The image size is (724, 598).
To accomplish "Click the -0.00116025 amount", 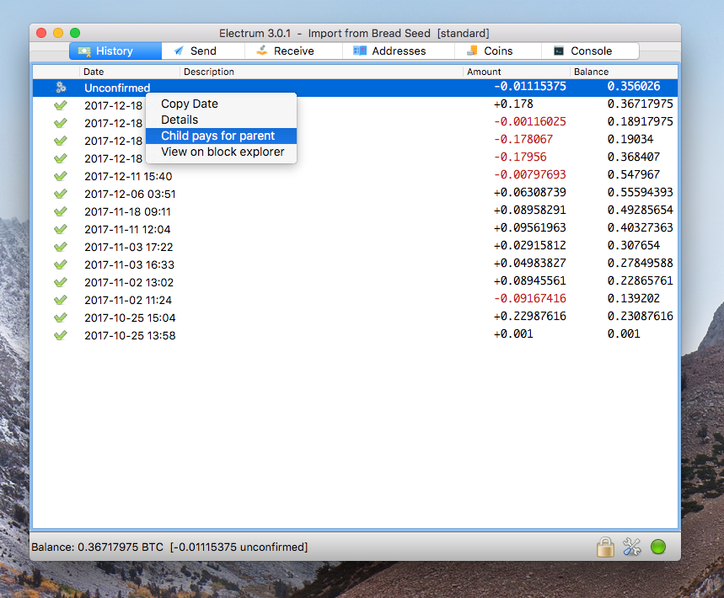I will [x=530, y=121].
